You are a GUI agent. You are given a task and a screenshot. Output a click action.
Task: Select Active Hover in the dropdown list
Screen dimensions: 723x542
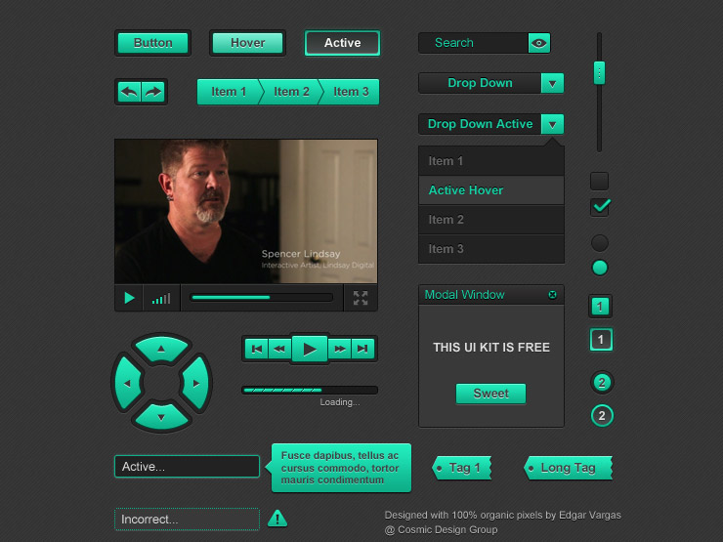click(491, 190)
